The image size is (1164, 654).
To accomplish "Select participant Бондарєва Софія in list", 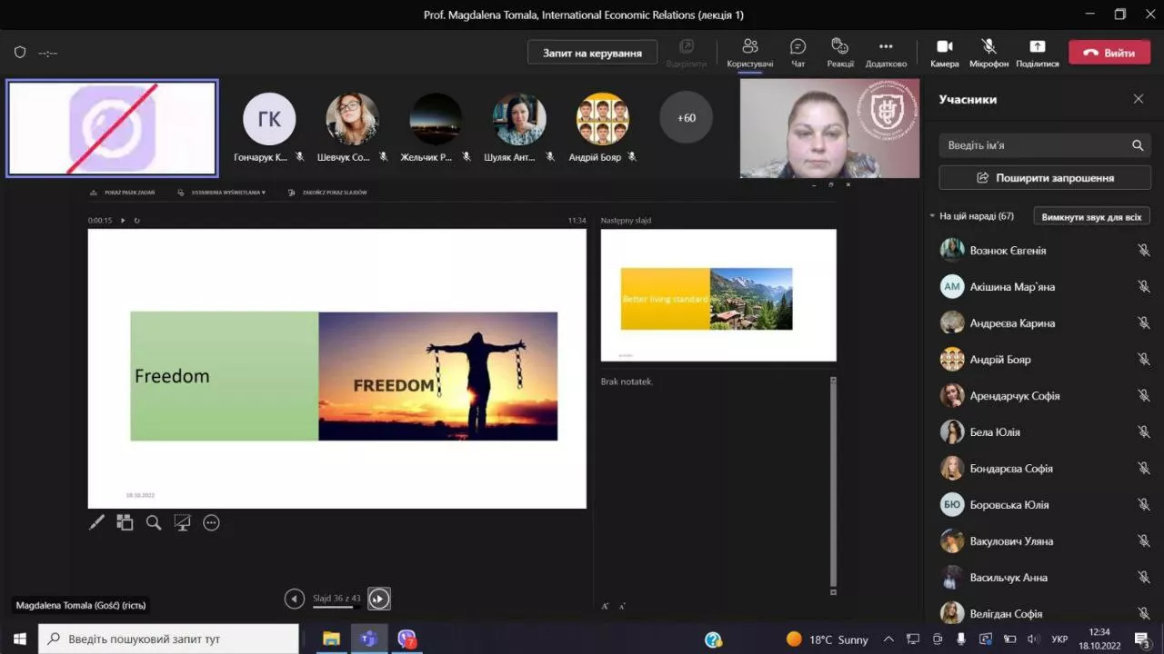I will [1010, 469].
